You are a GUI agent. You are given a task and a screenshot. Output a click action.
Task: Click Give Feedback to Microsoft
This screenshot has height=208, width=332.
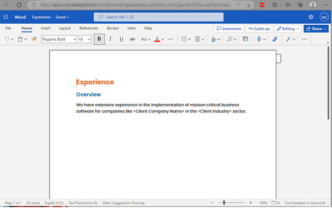pos(305,202)
